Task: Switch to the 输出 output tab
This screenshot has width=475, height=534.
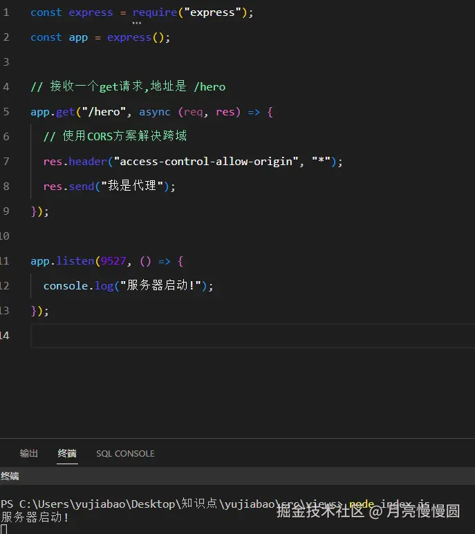Action: (x=28, y=453)
